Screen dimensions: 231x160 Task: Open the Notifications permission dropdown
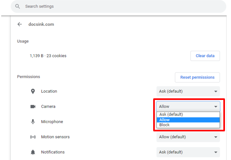188,152
